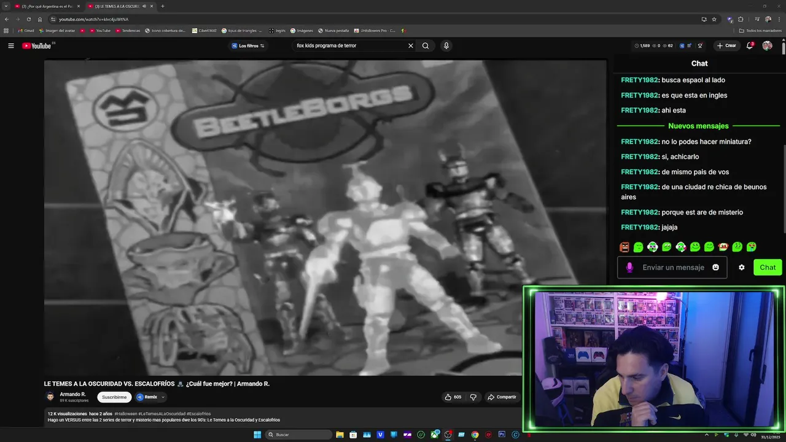Share the video via Compartir

tap(502, 397)
